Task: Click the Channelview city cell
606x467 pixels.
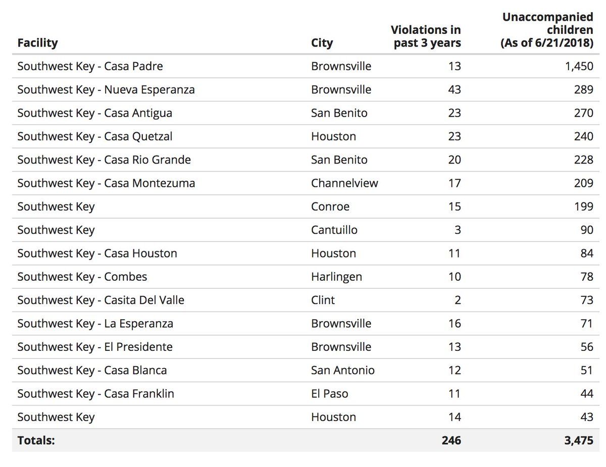Action: (344, 183)
